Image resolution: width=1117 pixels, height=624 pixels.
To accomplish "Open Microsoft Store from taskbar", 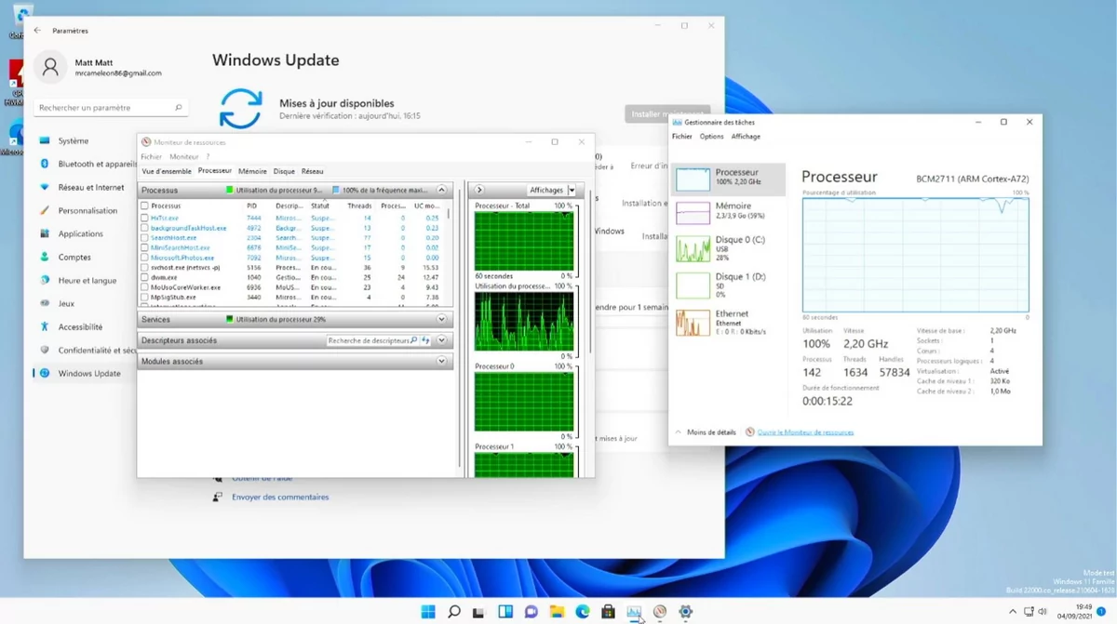I will pos(608,612).
